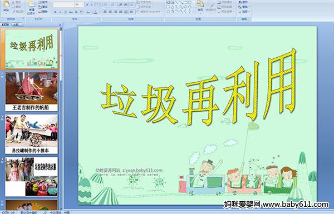Screen dimensions: 334x214
Task: Click the slide thumbnail panel scrollbar
Action: click(61, 119)
